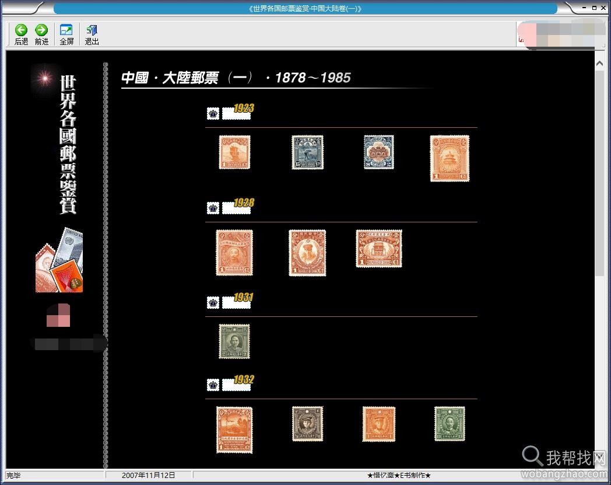Click the vertical sidebar title '世界各國郵票鑒賞'
This screenshot has height=485, width=611.
[x=68, y=144]
